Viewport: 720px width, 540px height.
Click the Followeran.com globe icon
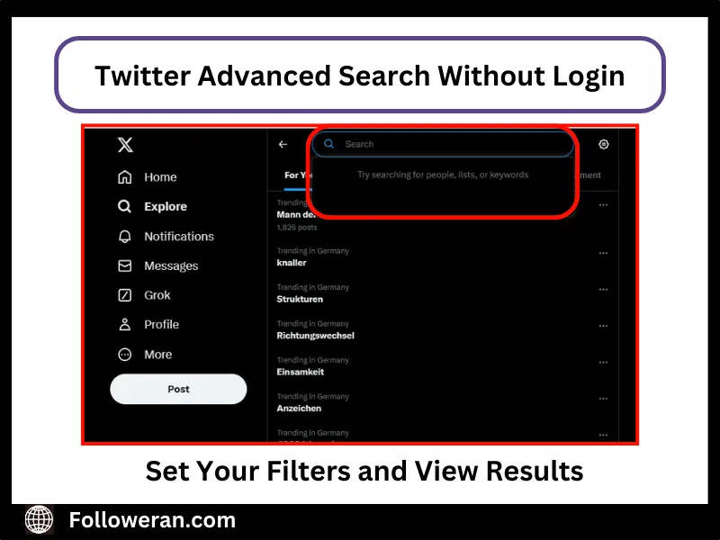pyautogui.click(x=39, y=520)
